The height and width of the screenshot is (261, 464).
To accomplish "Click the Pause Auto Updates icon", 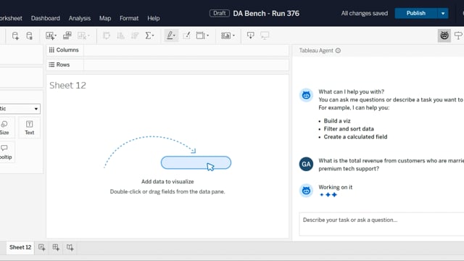I will tap(29, 36).
